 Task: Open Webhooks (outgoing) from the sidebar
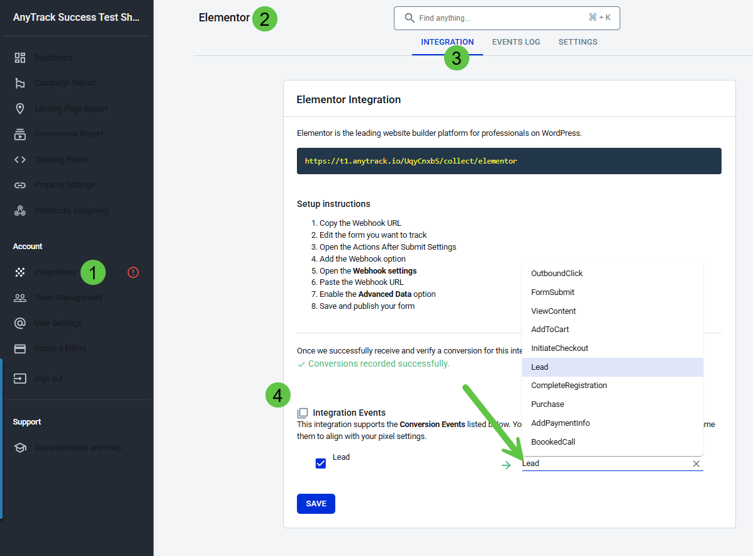point(72,210)
